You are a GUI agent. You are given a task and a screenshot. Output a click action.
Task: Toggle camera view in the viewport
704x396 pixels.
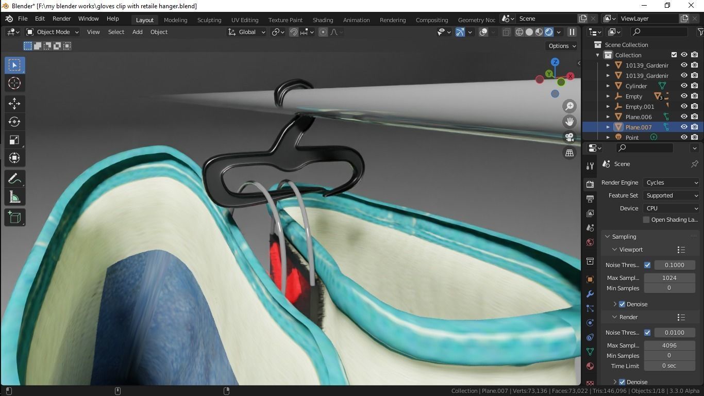(569, 137)
